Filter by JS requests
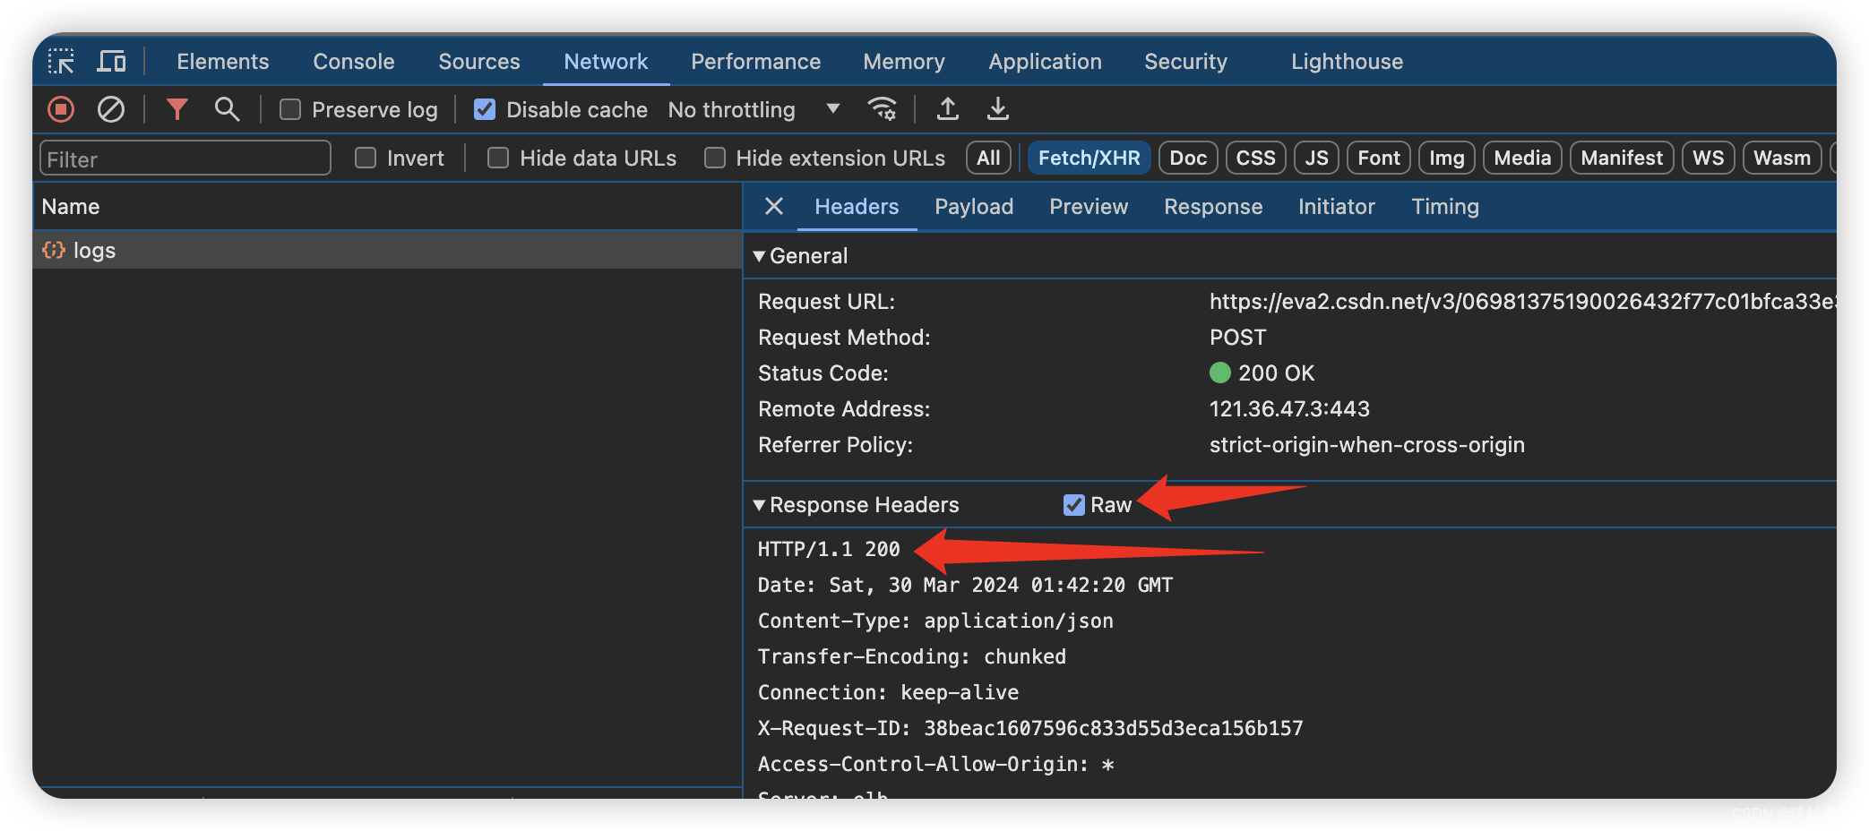 (1316, 158)
